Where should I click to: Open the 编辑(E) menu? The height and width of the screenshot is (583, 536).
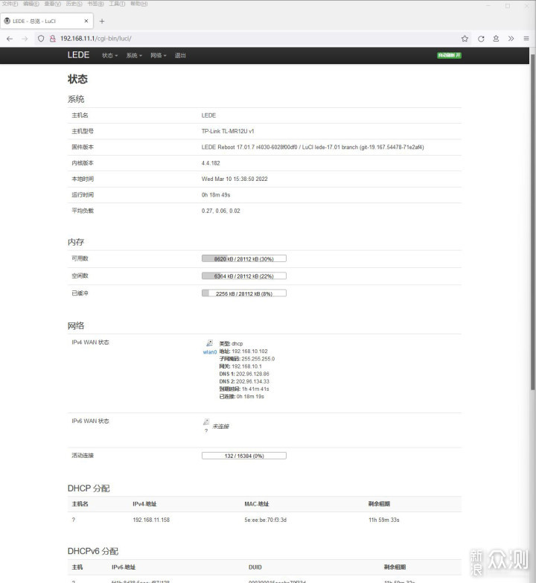pyautogui.click(x=31, y=4)
